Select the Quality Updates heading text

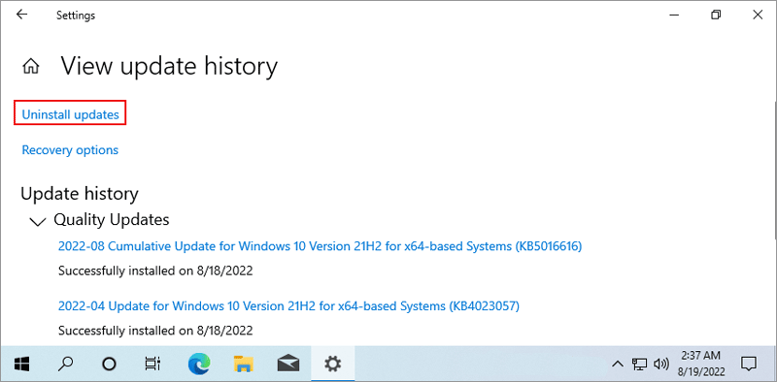pos(112,219)
